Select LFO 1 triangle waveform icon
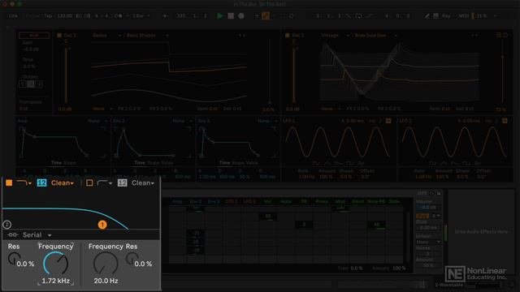Image resolution: width=520 pixels, height=292 pixels. pos(327,163)
